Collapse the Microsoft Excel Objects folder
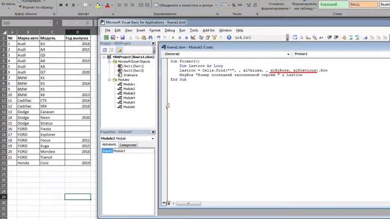The image size is (390, 219). click(x=109, y=61)
